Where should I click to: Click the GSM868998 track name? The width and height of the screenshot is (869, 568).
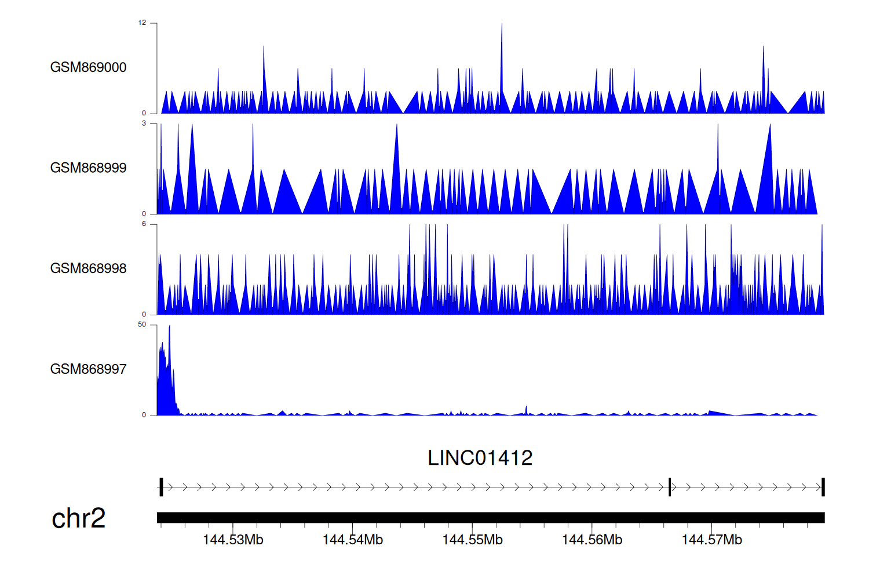click(88, 268)
